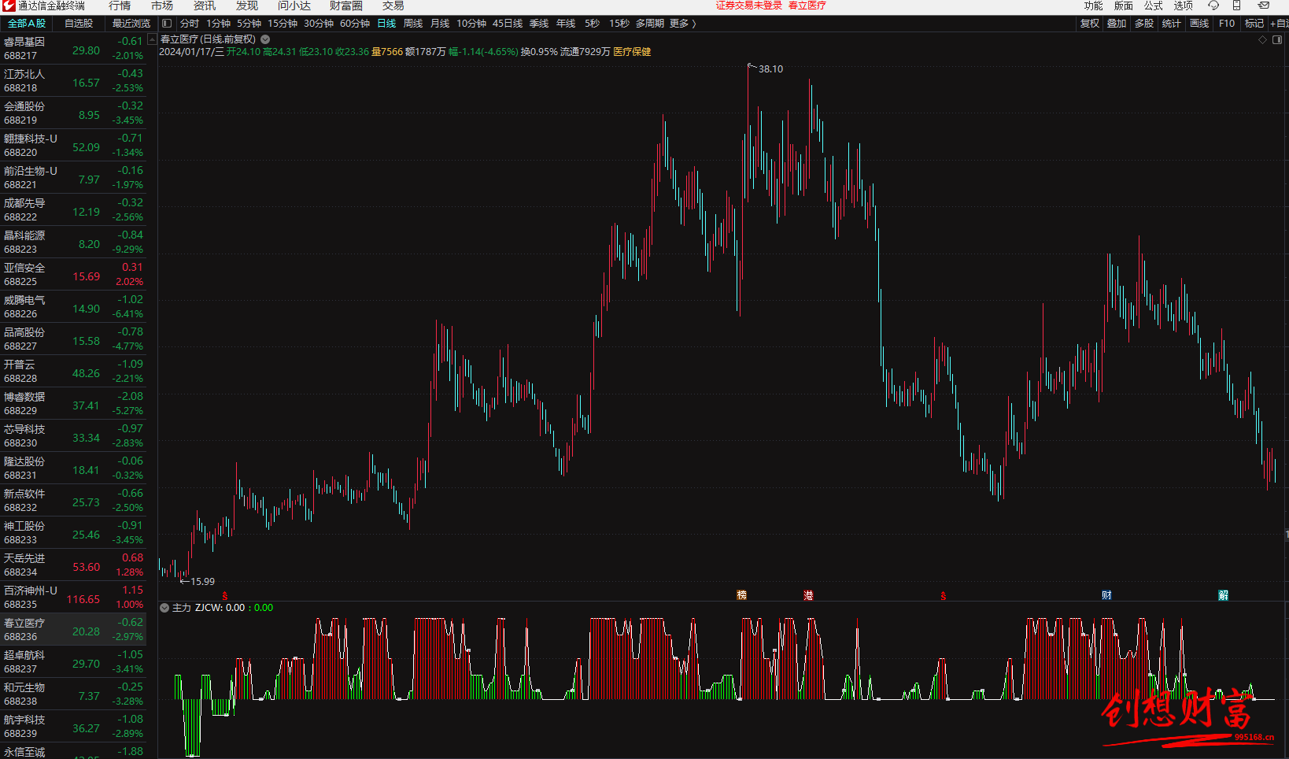Screen dimensions: 1289x759
Task: Click the 榜 marker on chart timeline
Action: coord(741,595)
